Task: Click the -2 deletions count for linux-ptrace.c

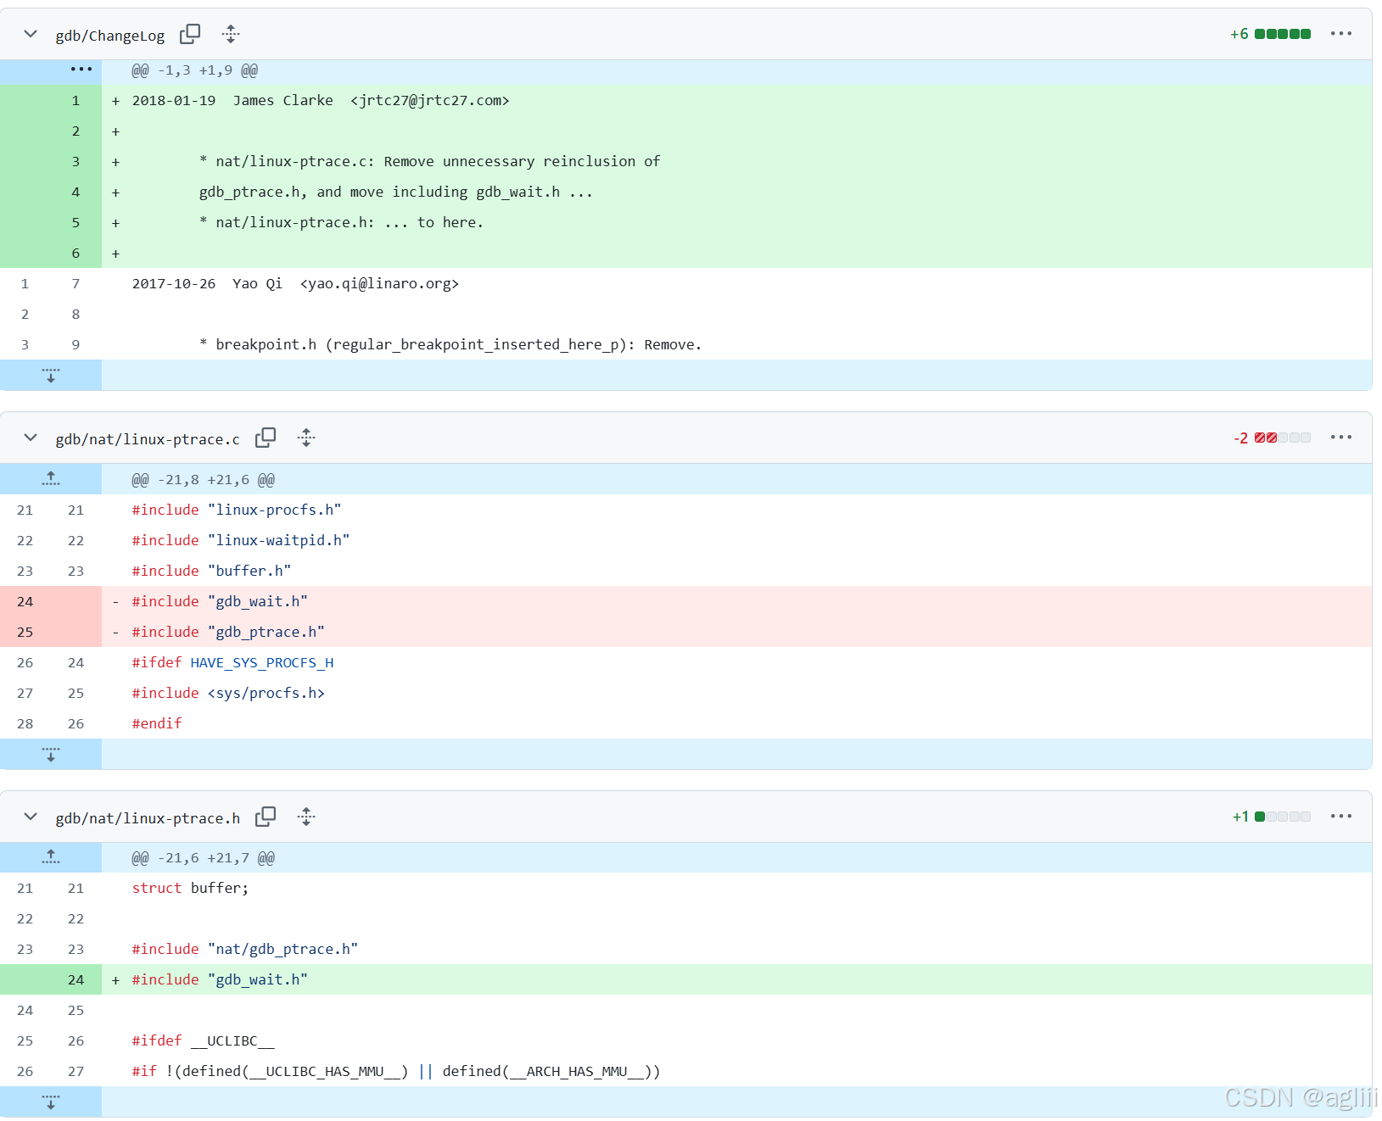Action: (x=1241, y=438)
